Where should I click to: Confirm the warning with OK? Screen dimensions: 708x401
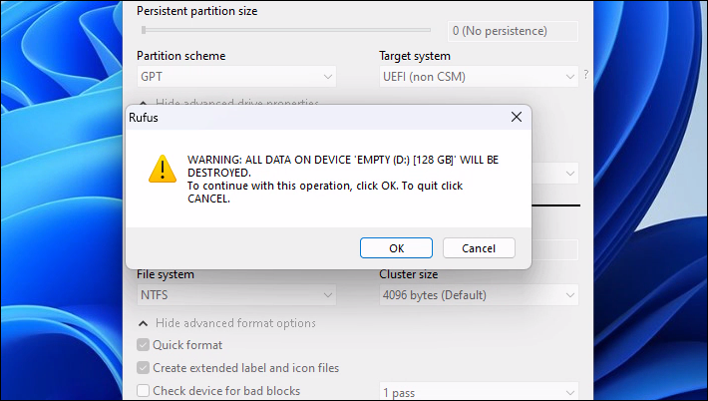pyautogui.click(x=396, y=248)
